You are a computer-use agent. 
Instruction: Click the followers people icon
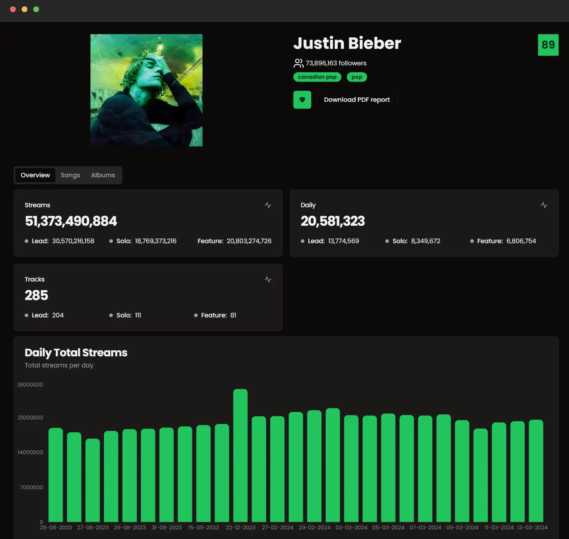(x=298, y=63)
